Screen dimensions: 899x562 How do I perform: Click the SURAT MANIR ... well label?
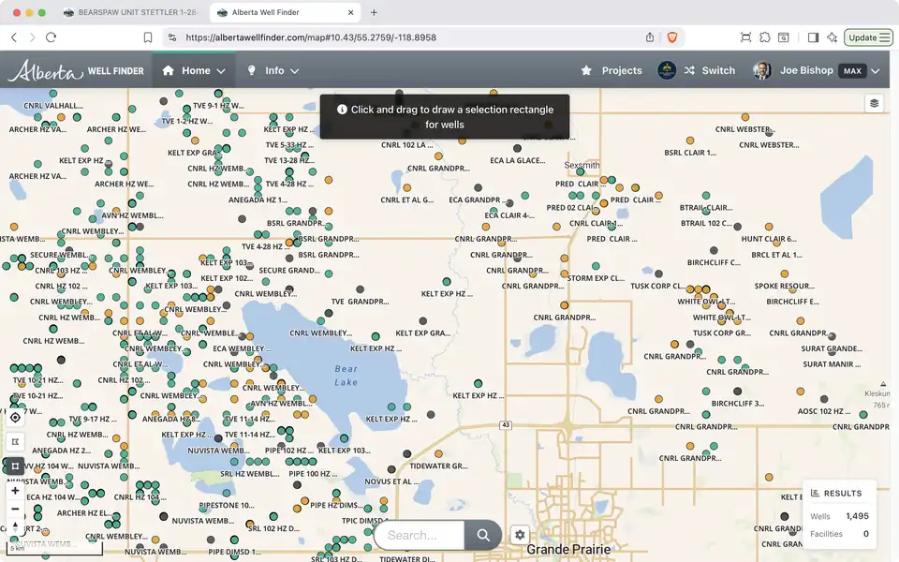(x=832, y=364)
